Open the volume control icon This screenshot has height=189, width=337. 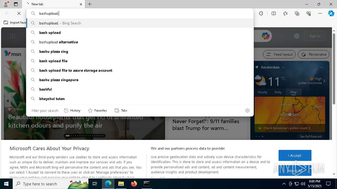tap(303, 184)
